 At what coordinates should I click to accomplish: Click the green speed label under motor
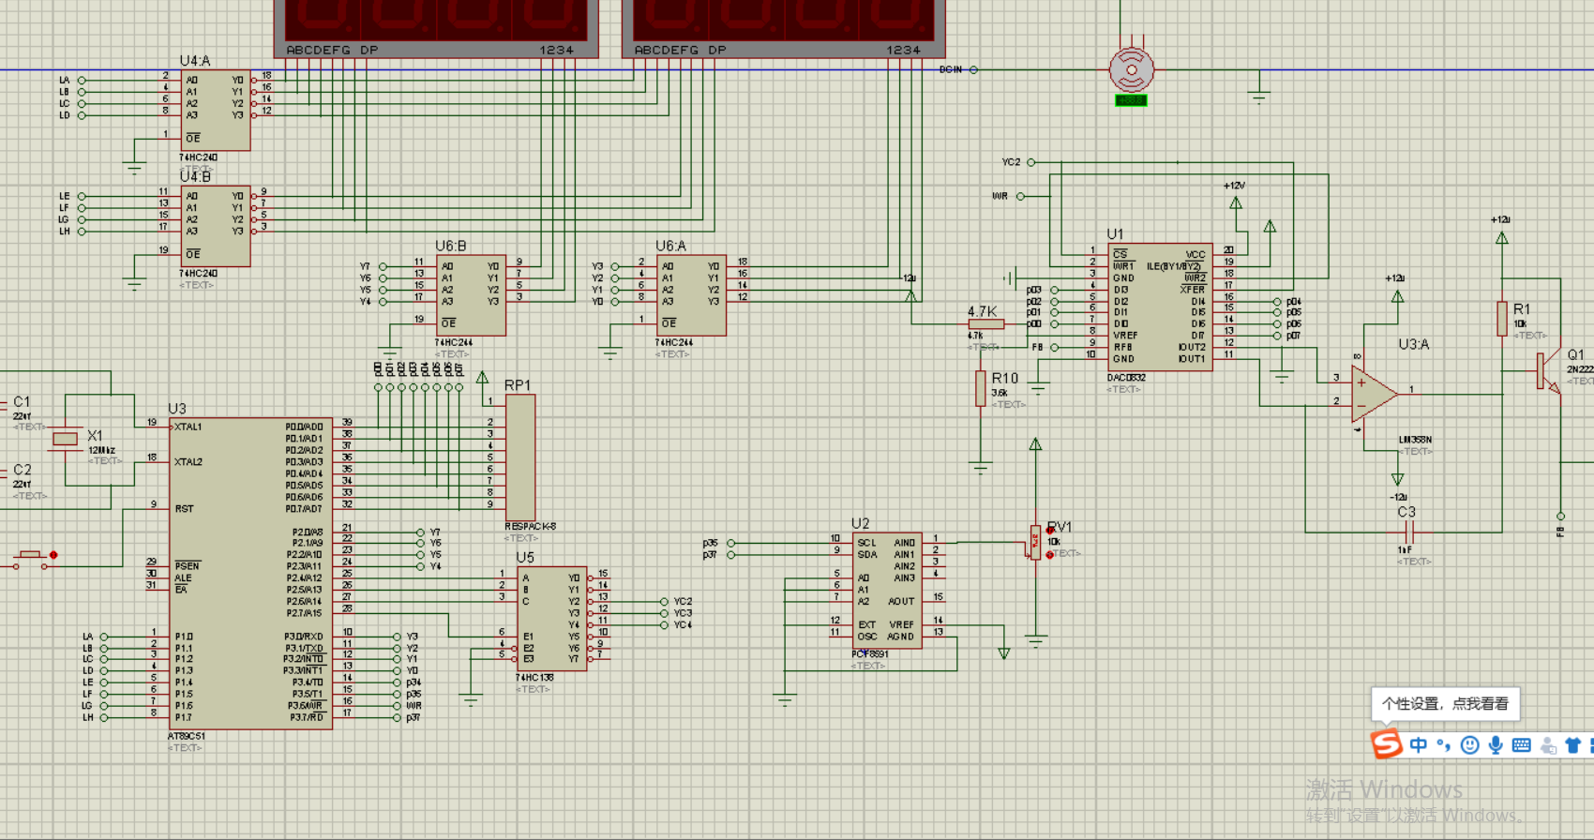tap(1131, 100)
